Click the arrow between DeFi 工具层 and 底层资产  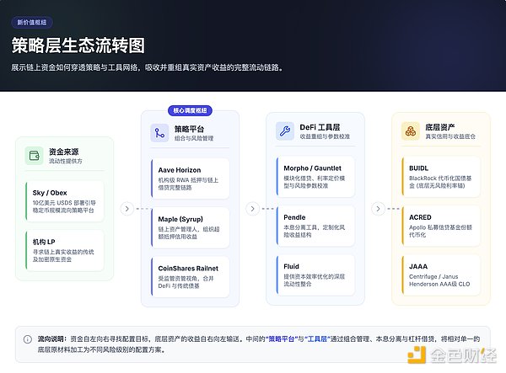pos(376,208)
